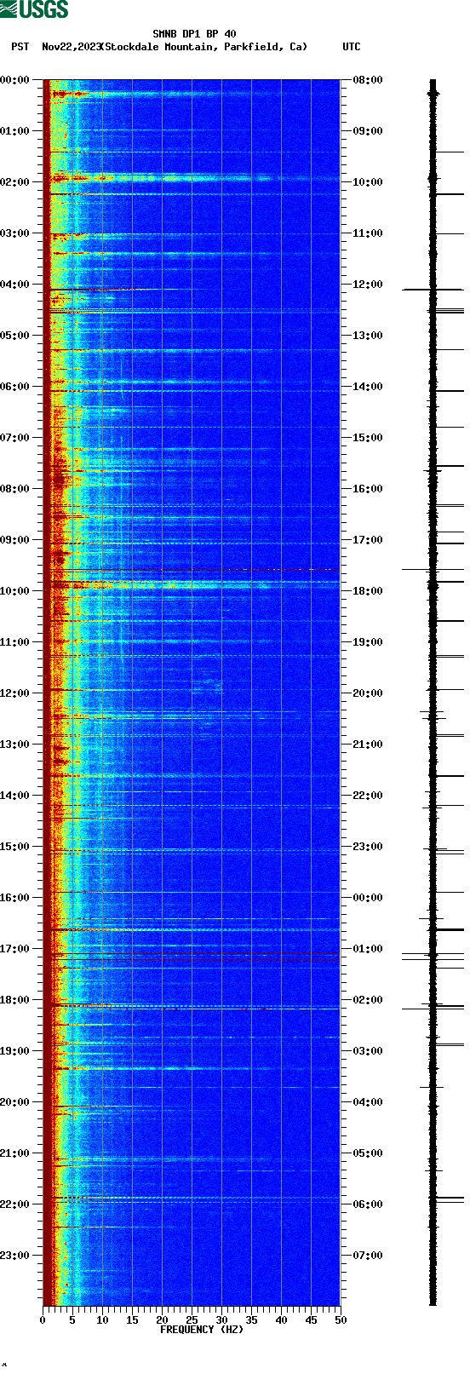
Task: Click the 00:00 PST time label
Action: [x=14, y=80]
